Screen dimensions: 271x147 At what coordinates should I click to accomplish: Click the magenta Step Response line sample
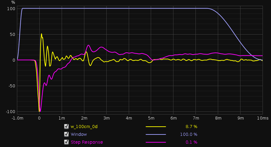click(156, 142)
